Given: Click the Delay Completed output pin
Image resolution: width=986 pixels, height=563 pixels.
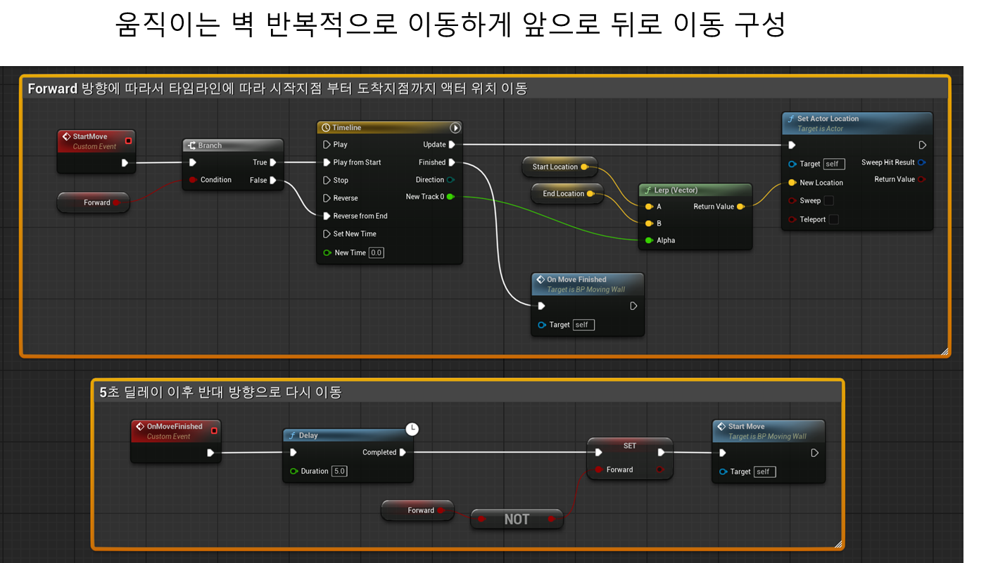Looking at the screenshot, I should (403, 453).
